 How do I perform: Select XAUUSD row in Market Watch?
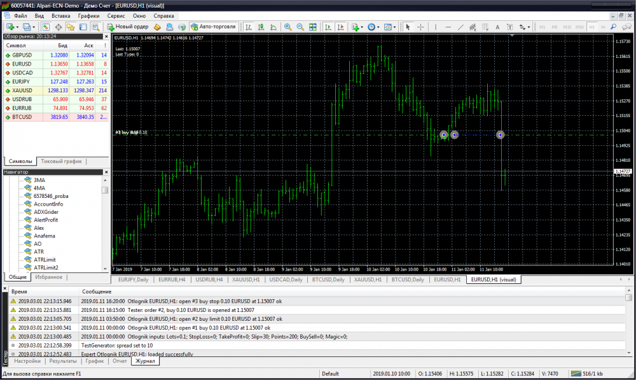[x=56, y=90]
